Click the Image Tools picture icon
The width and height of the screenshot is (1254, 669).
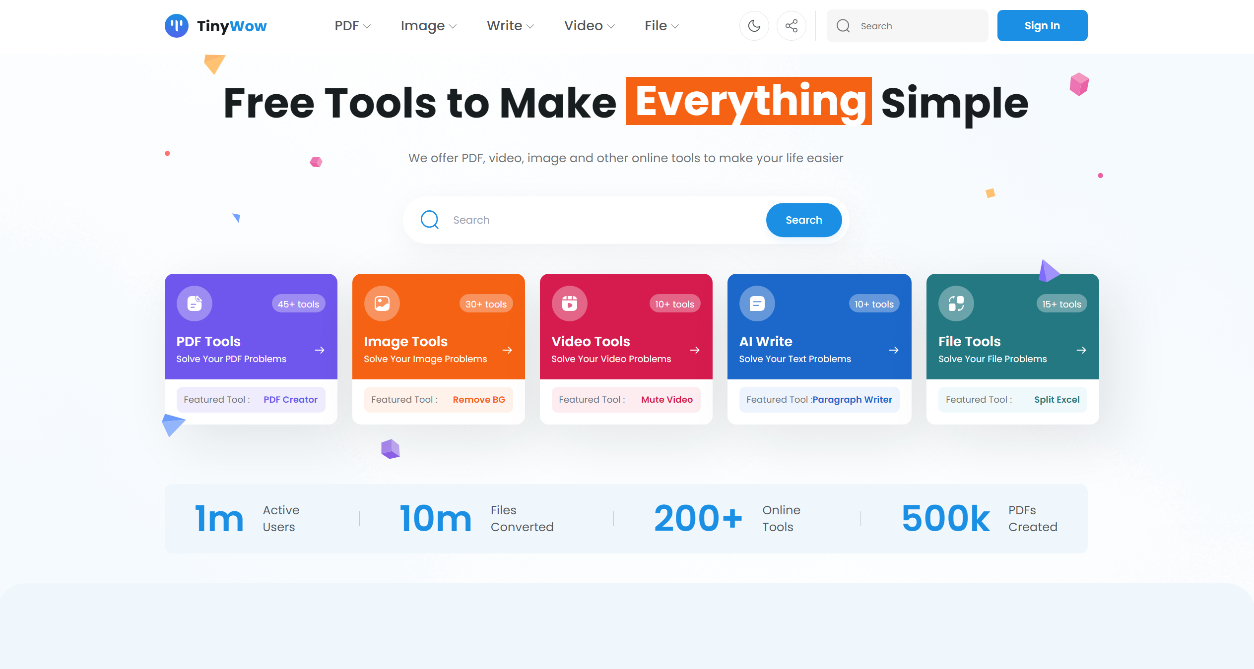382,304
